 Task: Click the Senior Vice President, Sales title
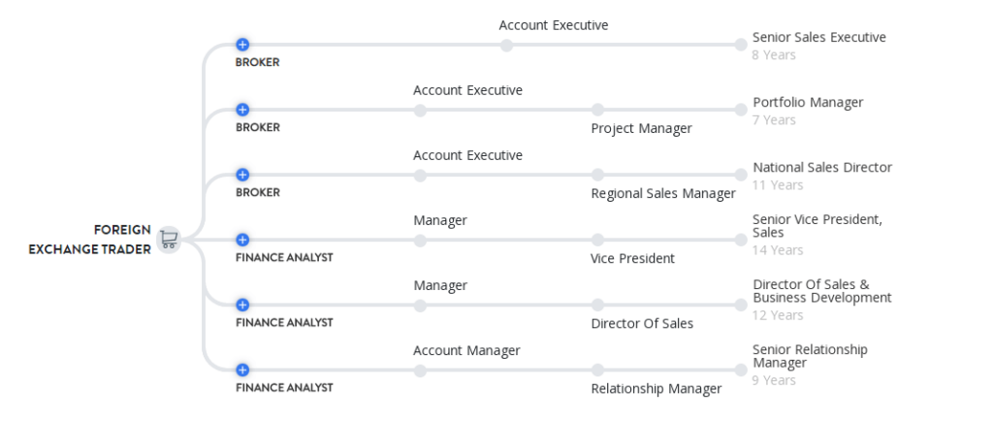point(817,226)
